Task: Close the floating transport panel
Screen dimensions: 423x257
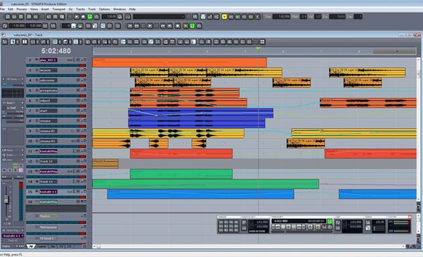Action: tap(410, 217)
